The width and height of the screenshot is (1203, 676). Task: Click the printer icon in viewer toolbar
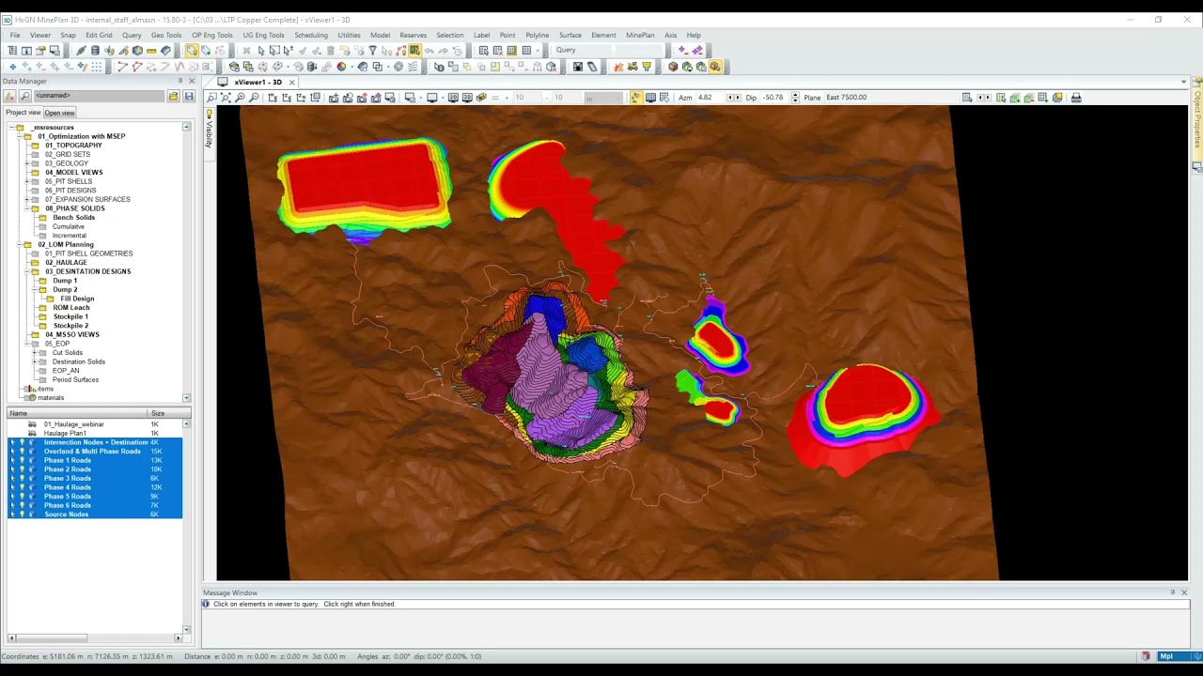1076,98
